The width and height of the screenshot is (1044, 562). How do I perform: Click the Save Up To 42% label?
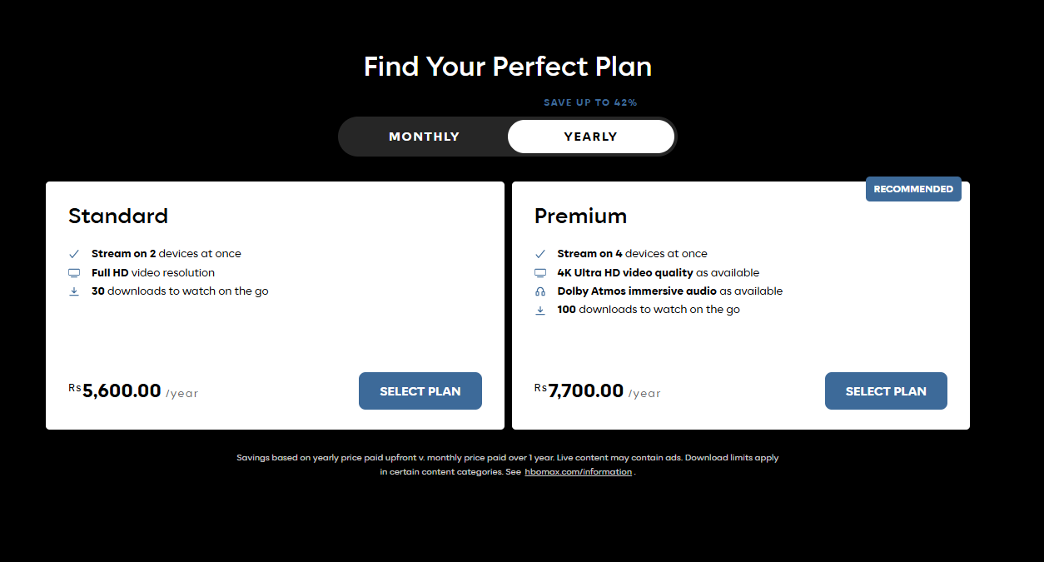coord(590,103)
